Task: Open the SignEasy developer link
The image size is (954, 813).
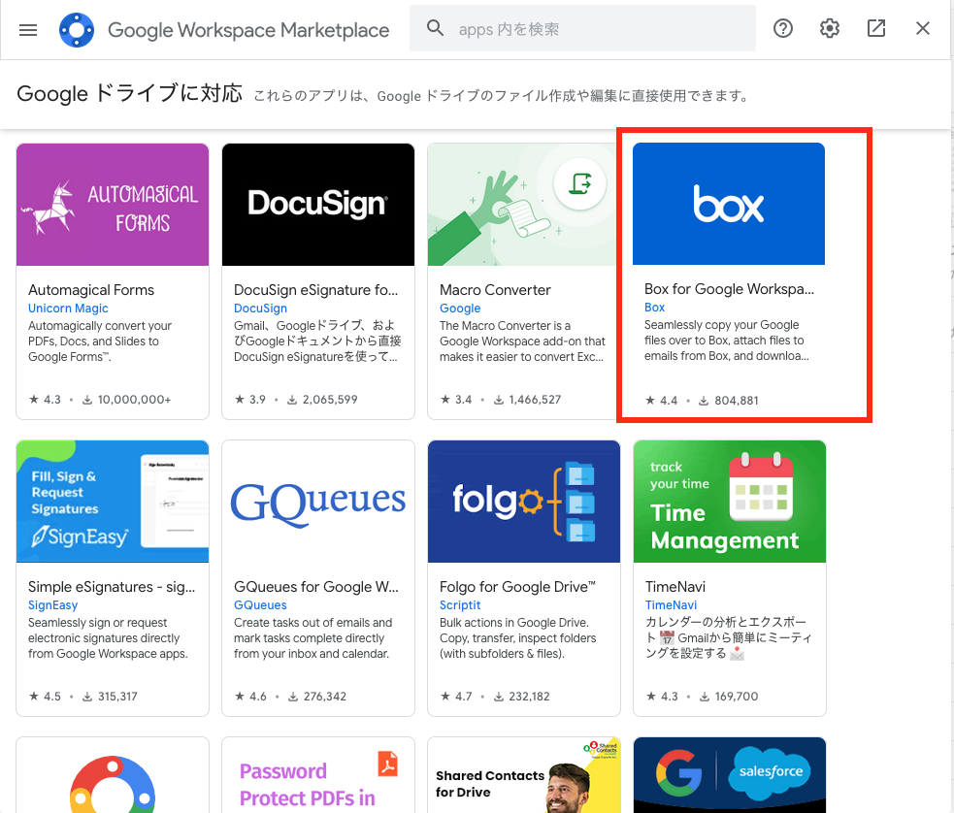Action: coord(53,605)
